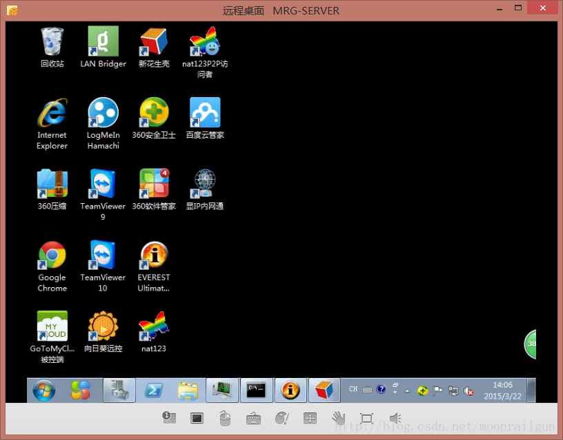Open the 360 green plus tray icon
The image size is (563, 440).
click(x=423, y=390)
